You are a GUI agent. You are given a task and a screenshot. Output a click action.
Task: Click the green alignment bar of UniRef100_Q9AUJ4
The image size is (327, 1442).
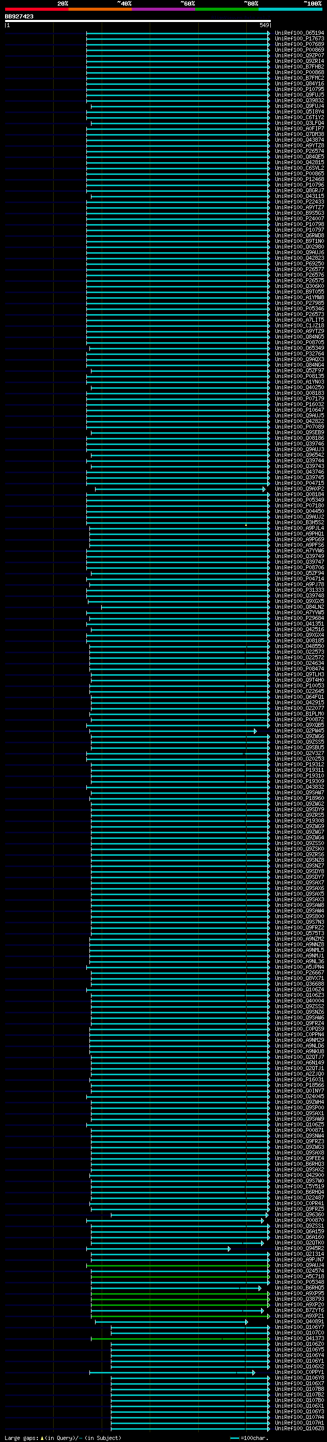(178, 1265)
